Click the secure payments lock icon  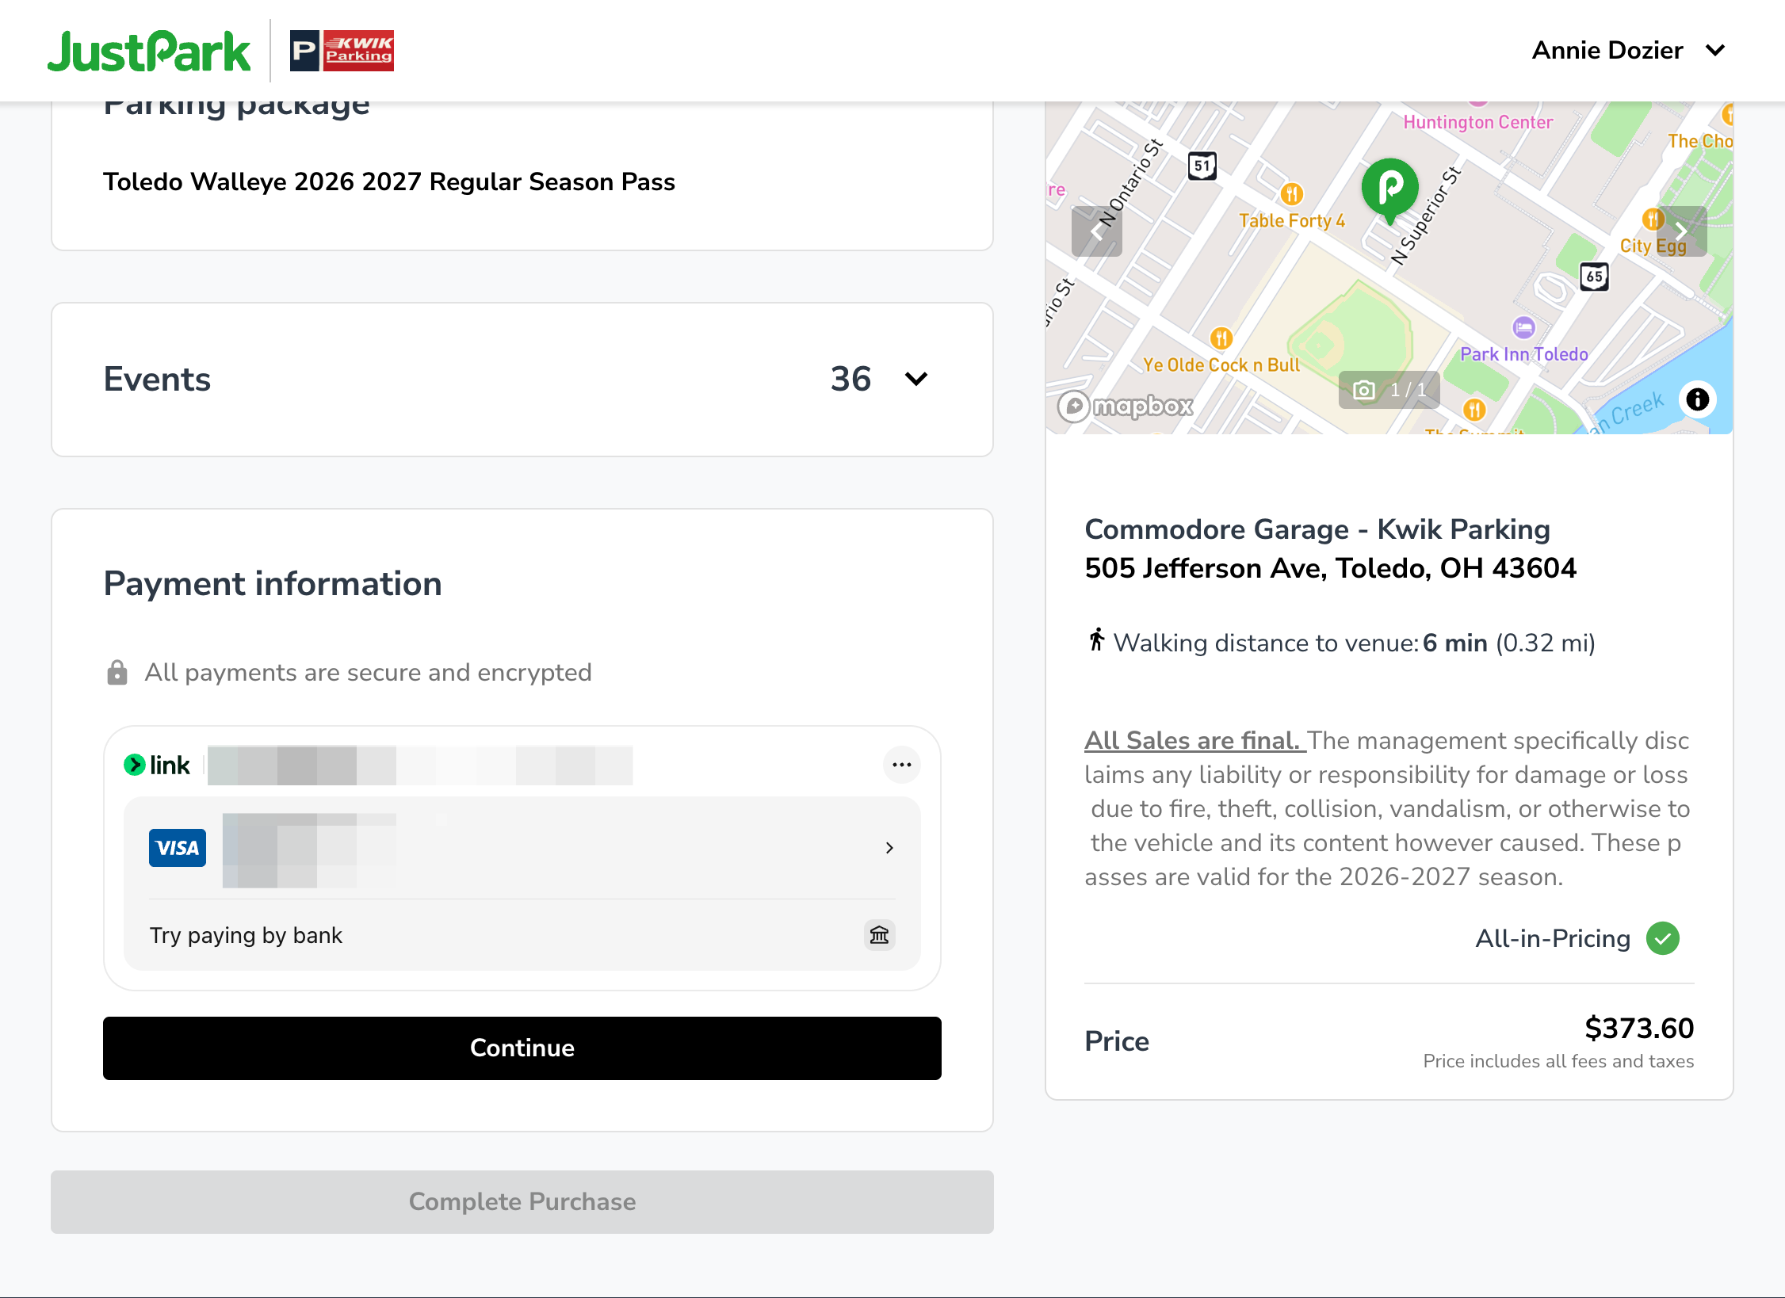click(x=117, y=672)
